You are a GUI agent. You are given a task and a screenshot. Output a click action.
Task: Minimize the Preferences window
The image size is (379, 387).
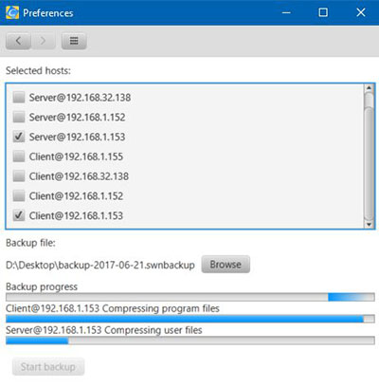286,12
